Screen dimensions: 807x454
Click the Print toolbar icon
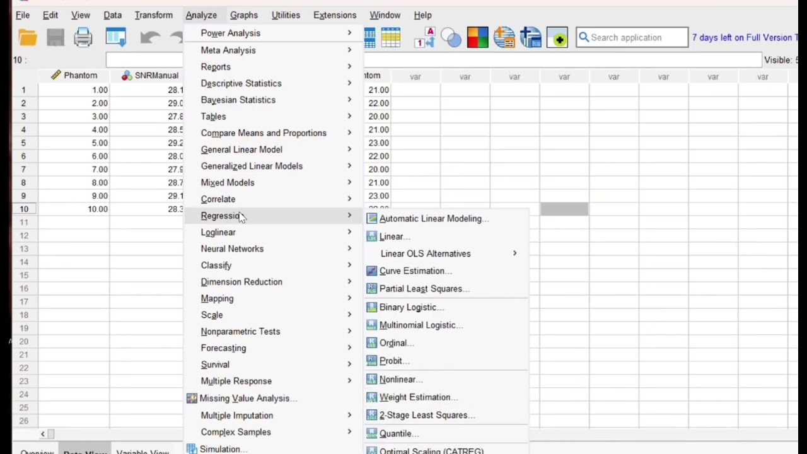[x=83, y=38]
